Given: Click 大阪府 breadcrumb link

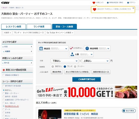Looking at the screenshot, I should pyautogui.click(x=12, y=8).
